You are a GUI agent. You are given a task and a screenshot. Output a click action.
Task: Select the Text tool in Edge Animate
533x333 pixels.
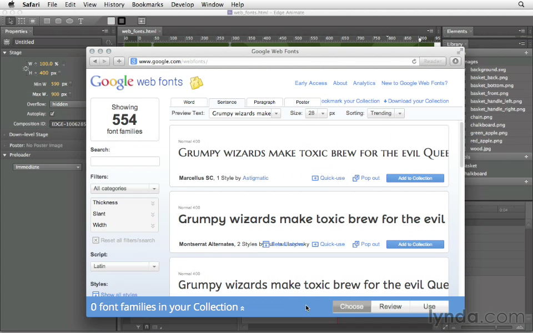pos(81,21)
